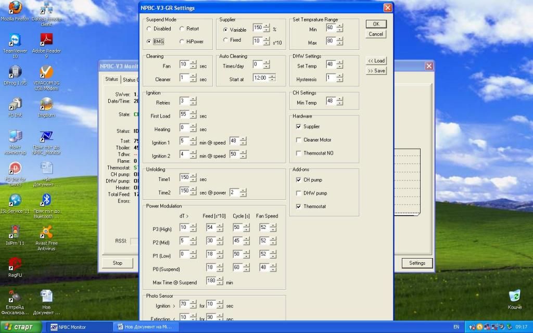533x333 pixels.
Task: Select the VIVACOM 3G USB Modem icon
Action: (x=46, y=78)
